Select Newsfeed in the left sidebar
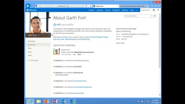The height and width of the screenshot is (104, 185). (32, 41)
